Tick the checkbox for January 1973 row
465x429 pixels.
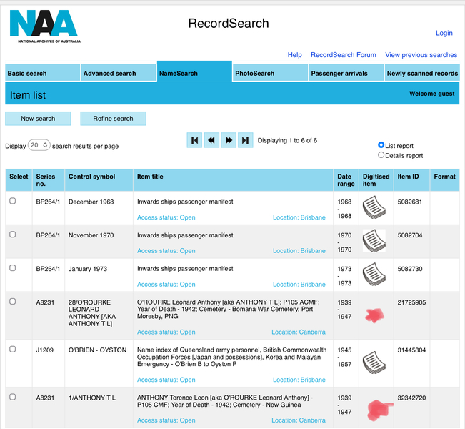[x=12, y=268]
